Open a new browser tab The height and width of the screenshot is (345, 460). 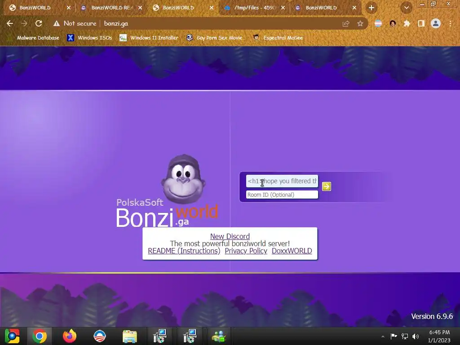click(x=372, y=8)
